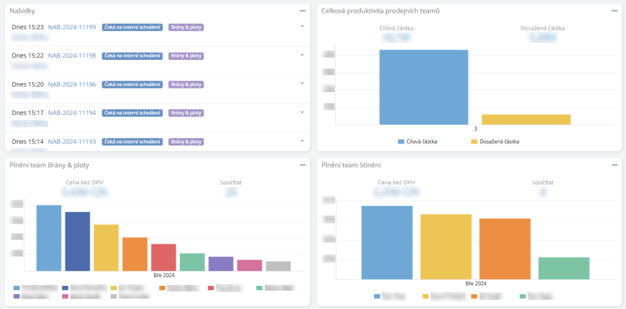Click the yellow Dosažená částka bar
This screenshot has height=309, width=626.
(x=526, y=120)
